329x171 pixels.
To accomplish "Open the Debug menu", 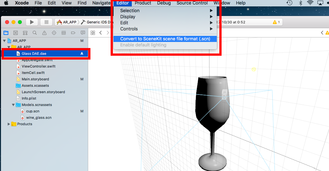I will click(x=164, y=3).
